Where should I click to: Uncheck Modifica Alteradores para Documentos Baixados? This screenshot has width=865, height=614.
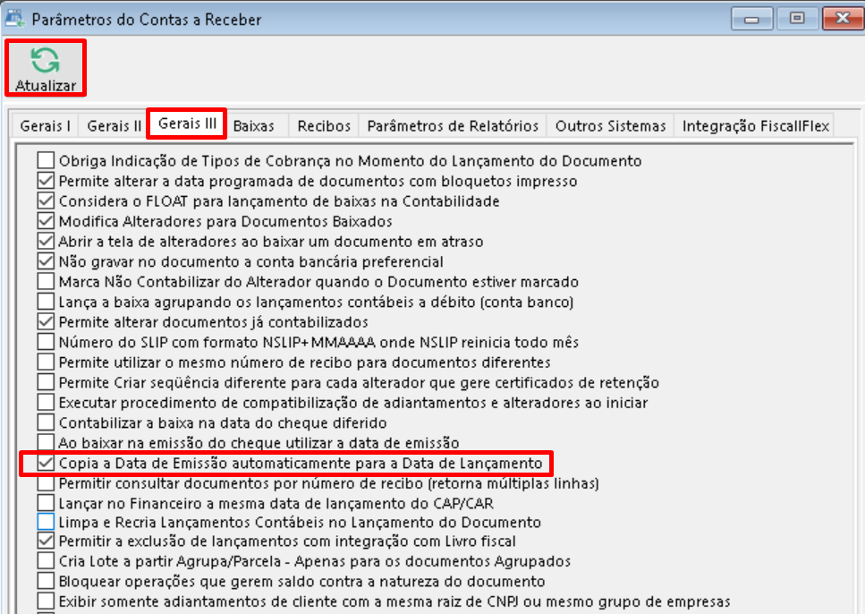click(46, 221)
